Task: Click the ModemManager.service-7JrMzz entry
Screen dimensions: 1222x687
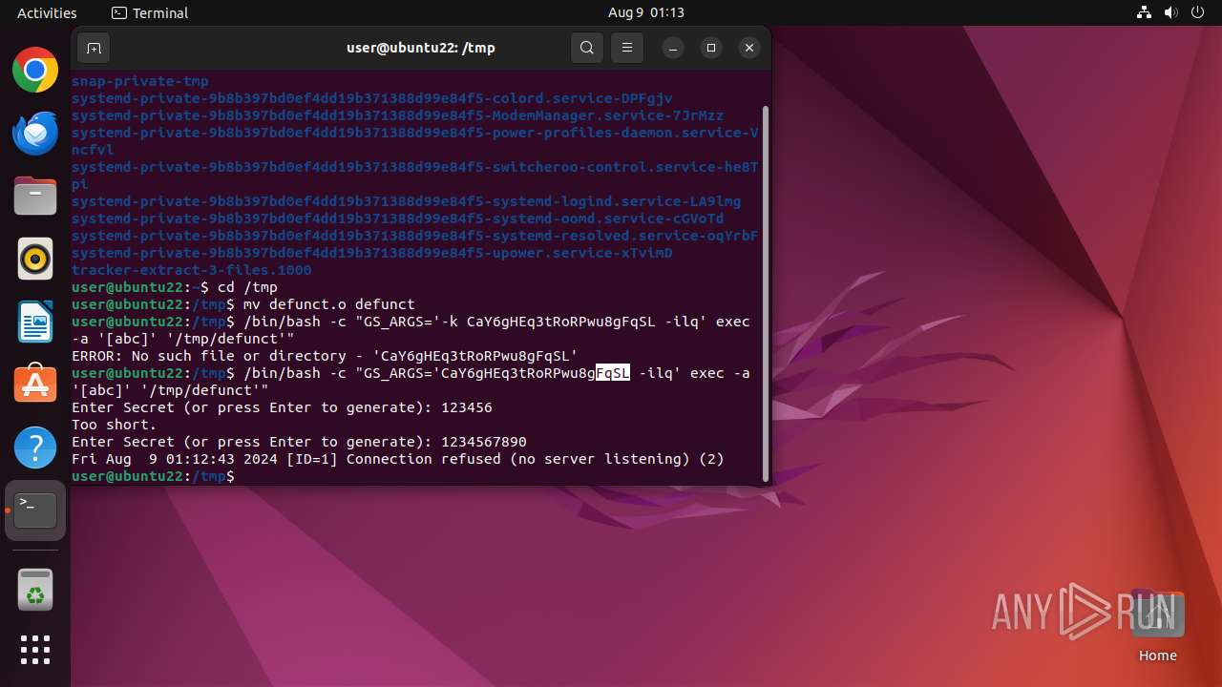Action: coord(397,115)
